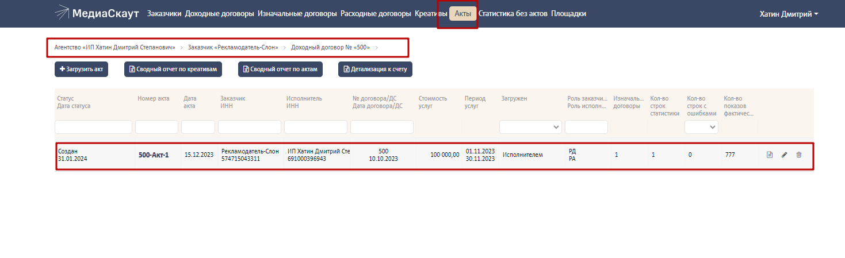The height and width of the screenshot is (258, 845).
Task: Click the Загрузить акт button
Action: [81, 69]
